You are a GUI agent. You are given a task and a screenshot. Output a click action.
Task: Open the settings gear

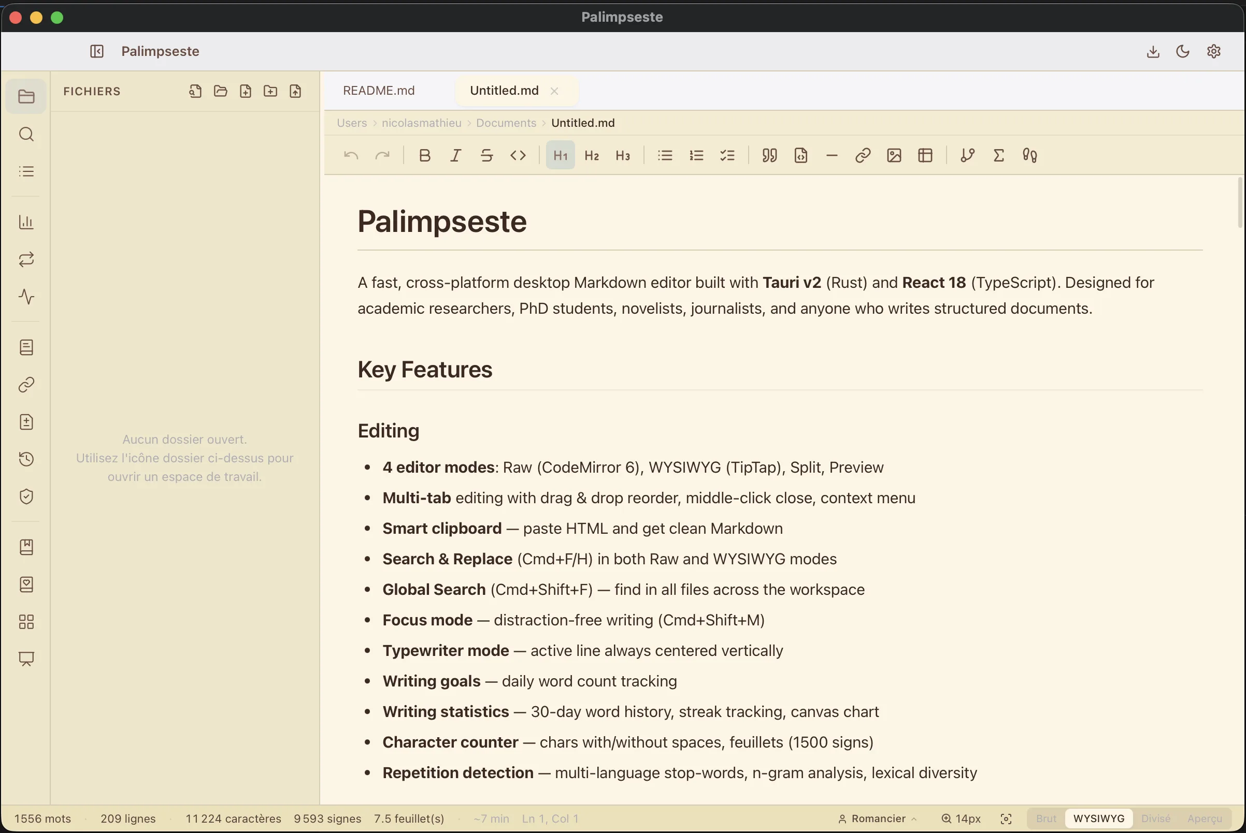[1213, 52]
